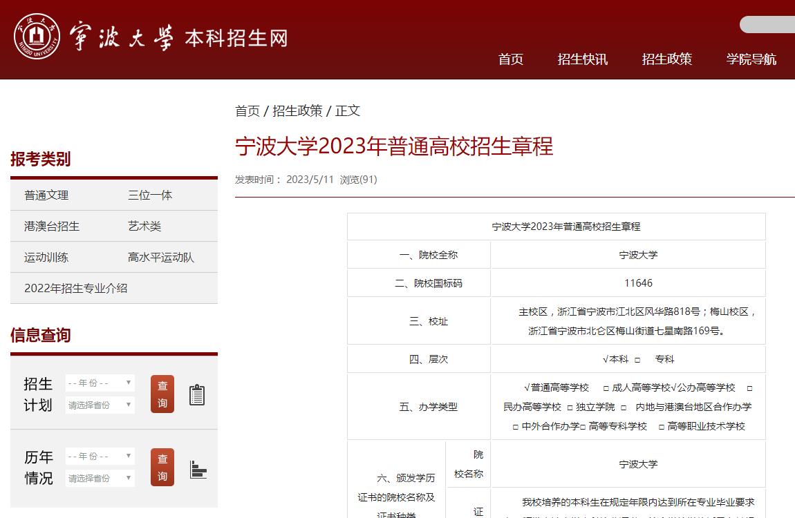Viewport: 795px width, 518px height.
Task: Click 招生政策 in the breadcrumb path
Action: click(297, 111)
